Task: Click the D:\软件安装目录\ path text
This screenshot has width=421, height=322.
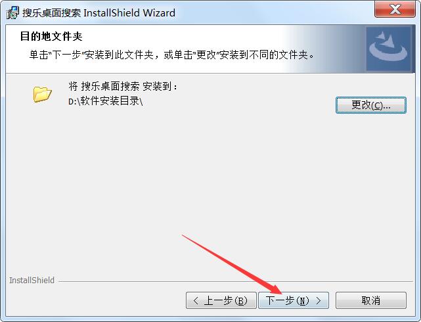Action: click(x=106, y=101)
